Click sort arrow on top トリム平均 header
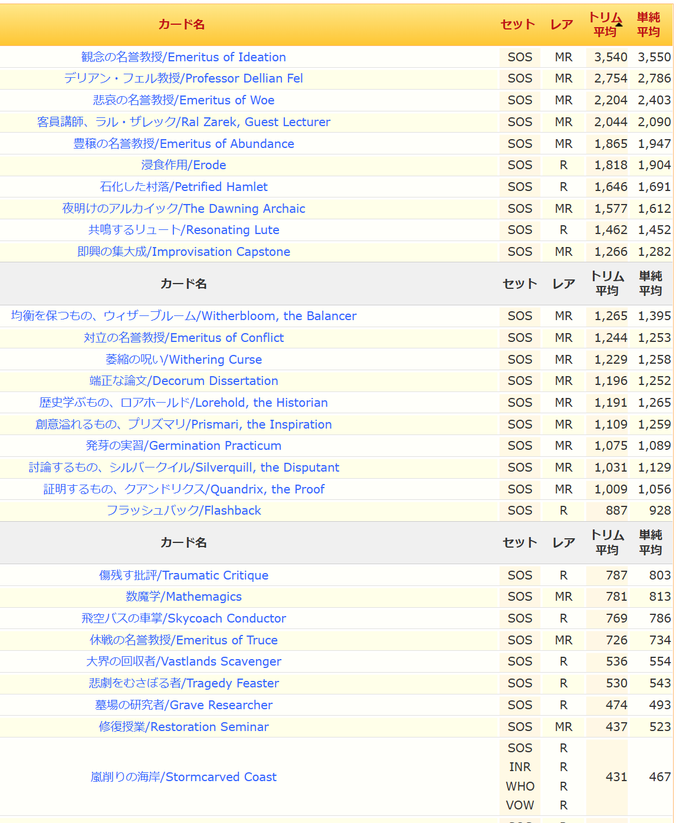 (x=618, y=24)
